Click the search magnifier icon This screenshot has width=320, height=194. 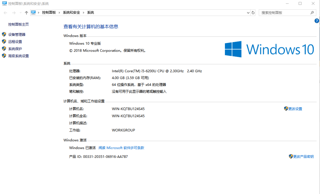tap(312, 13)
